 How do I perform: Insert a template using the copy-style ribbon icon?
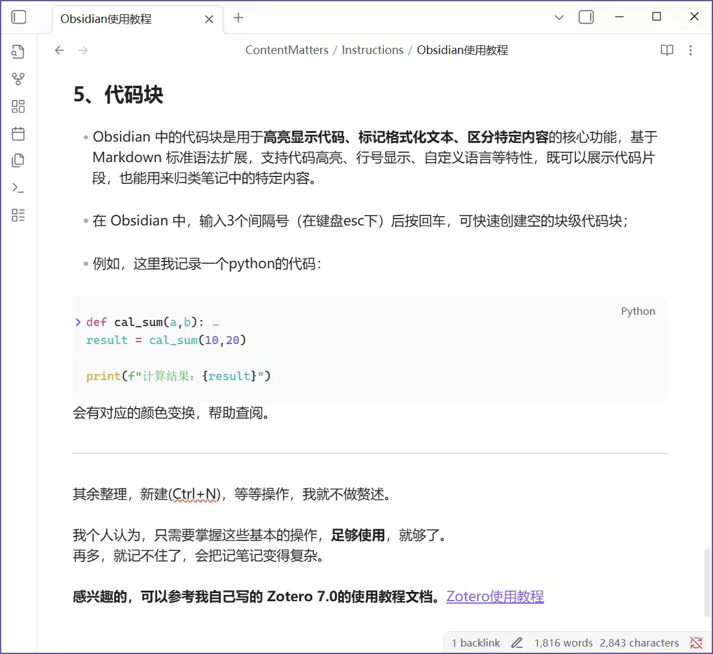click(18, 160)
